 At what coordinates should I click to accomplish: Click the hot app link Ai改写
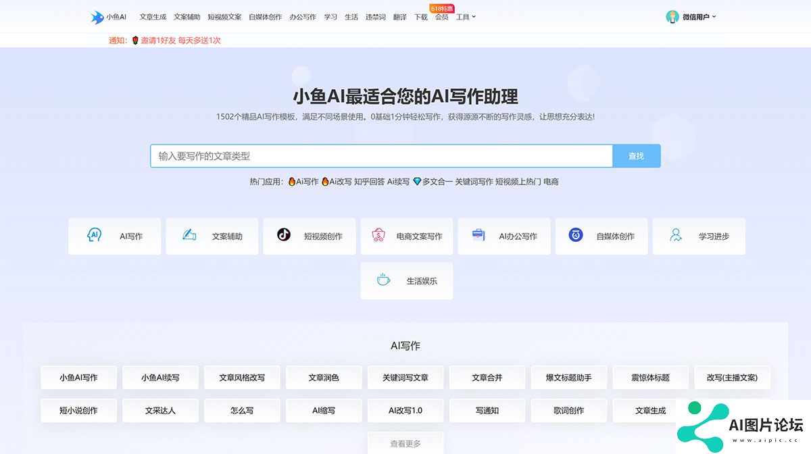pos(337,182)
